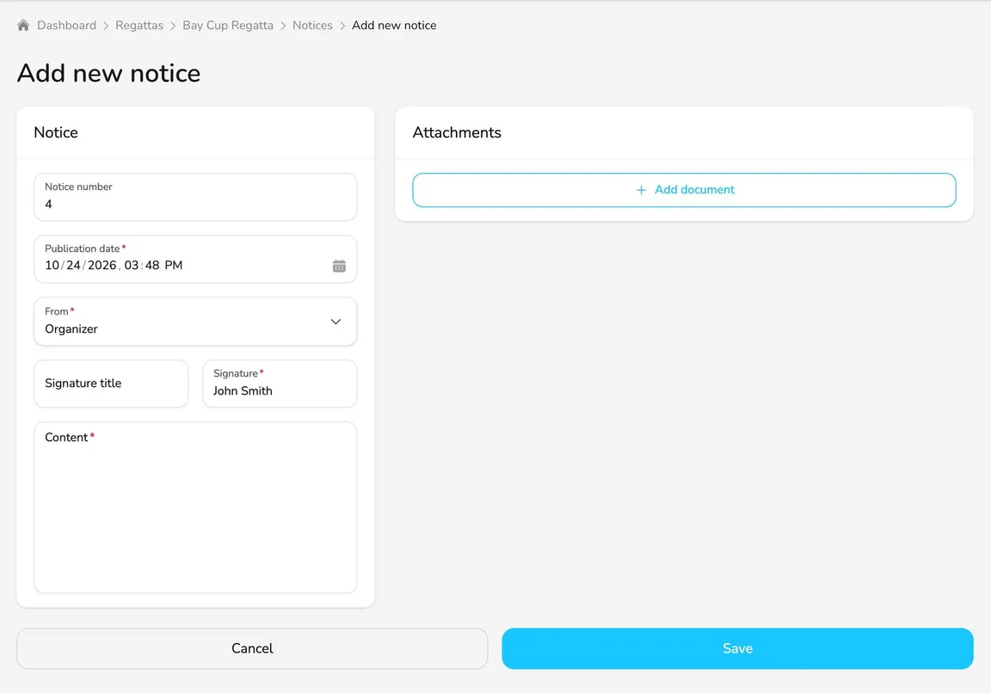This screenshot has width=991, height=693.
Task: Select year 2026 in Publication date
Action: (102, 266)
